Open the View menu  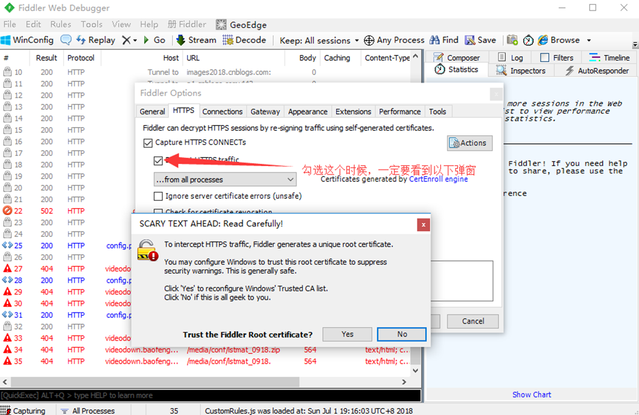pyautogui.click(x=121, y=24)
